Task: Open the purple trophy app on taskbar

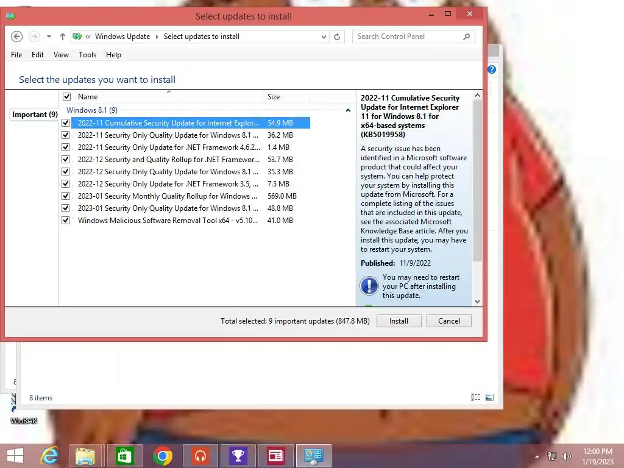Action: click(238, 456)
